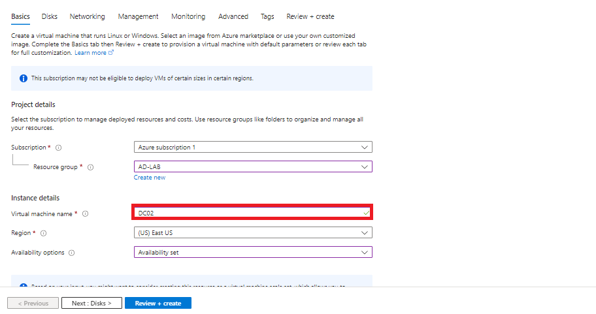
Task: Click the blue Review + create button
Action: pyautogui.click(x=158, y=303)
